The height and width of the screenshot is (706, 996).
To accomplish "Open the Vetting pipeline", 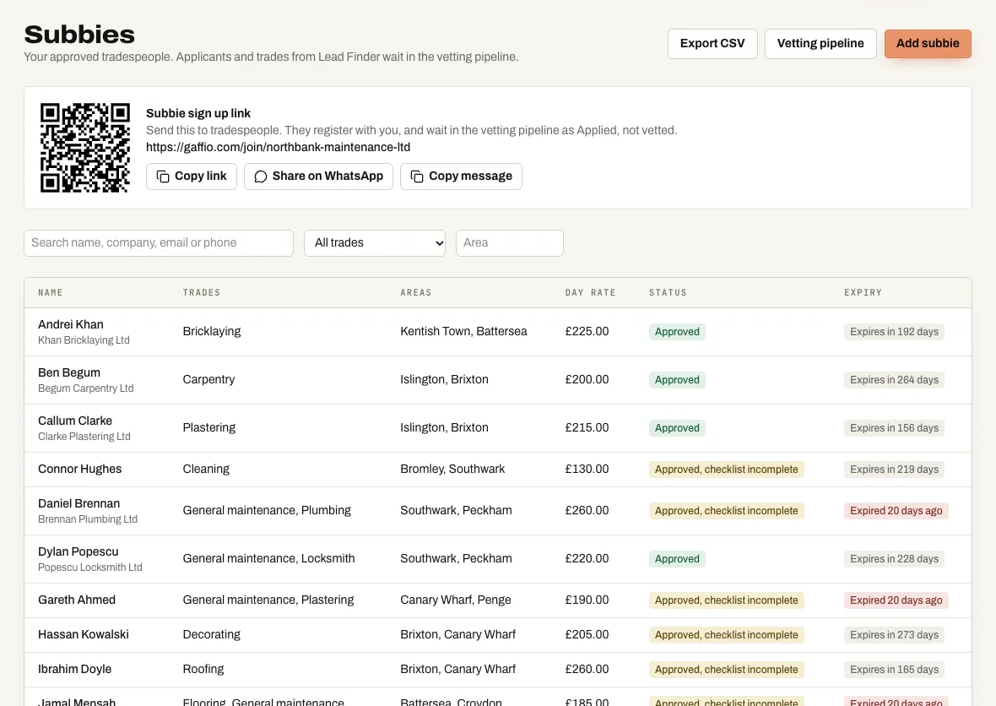I will point(820,44).
